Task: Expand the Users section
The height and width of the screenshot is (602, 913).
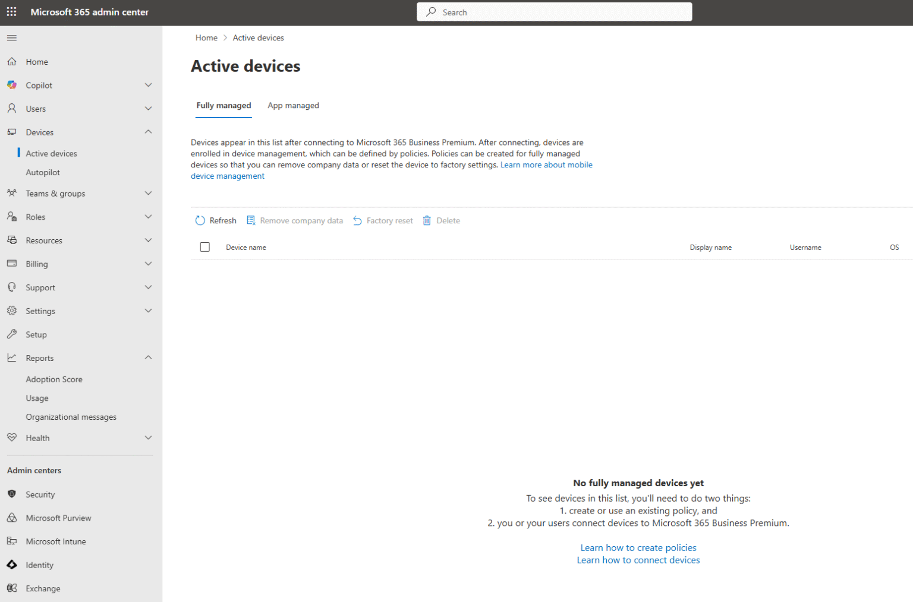Action: point(148,109)
